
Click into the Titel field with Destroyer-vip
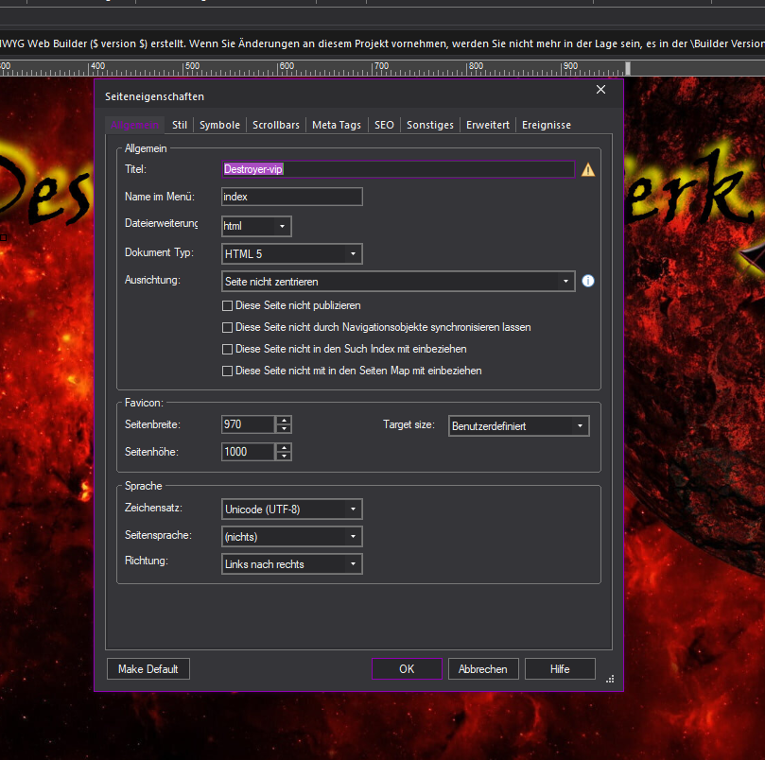[x=398, y=169]
